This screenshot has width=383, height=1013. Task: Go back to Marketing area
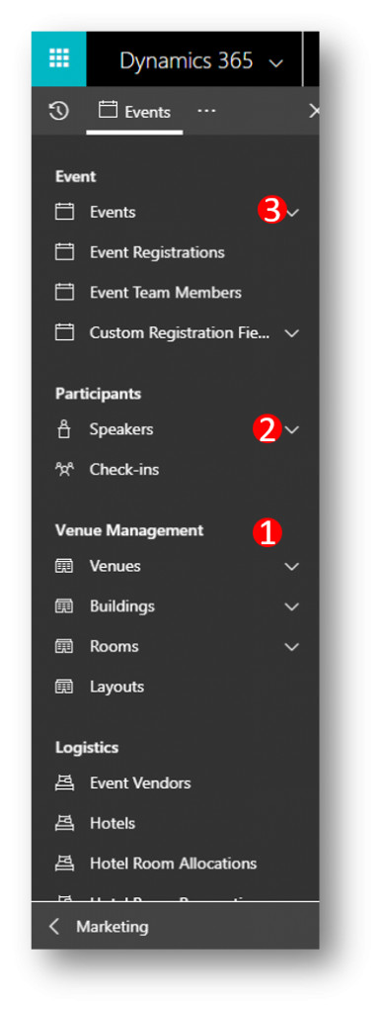[100, 926]
